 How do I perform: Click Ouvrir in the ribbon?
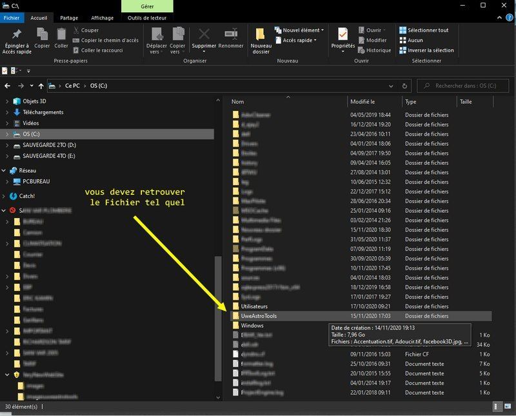(x=372, y=30)
